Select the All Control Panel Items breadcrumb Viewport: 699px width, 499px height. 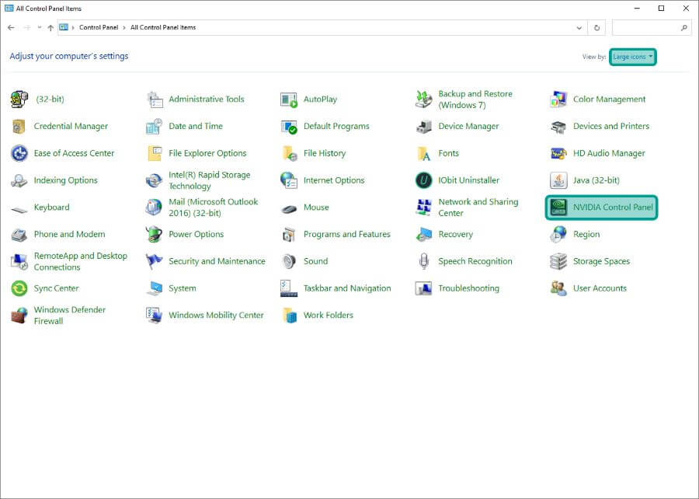pyautogui.click(x=163, y=28)
